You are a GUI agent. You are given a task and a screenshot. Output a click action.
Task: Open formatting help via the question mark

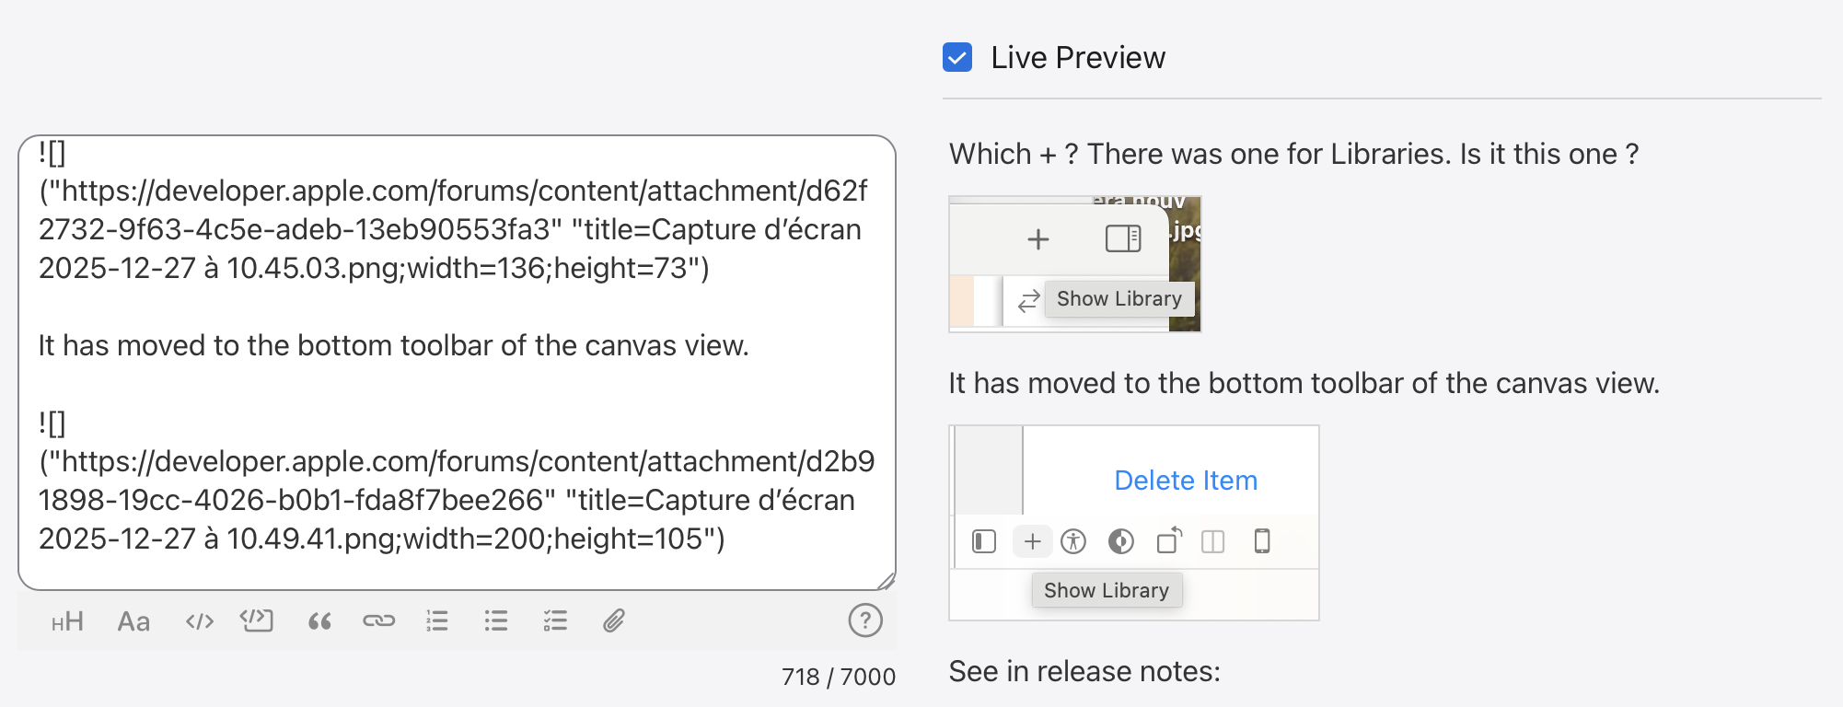(x=864, y=620)
